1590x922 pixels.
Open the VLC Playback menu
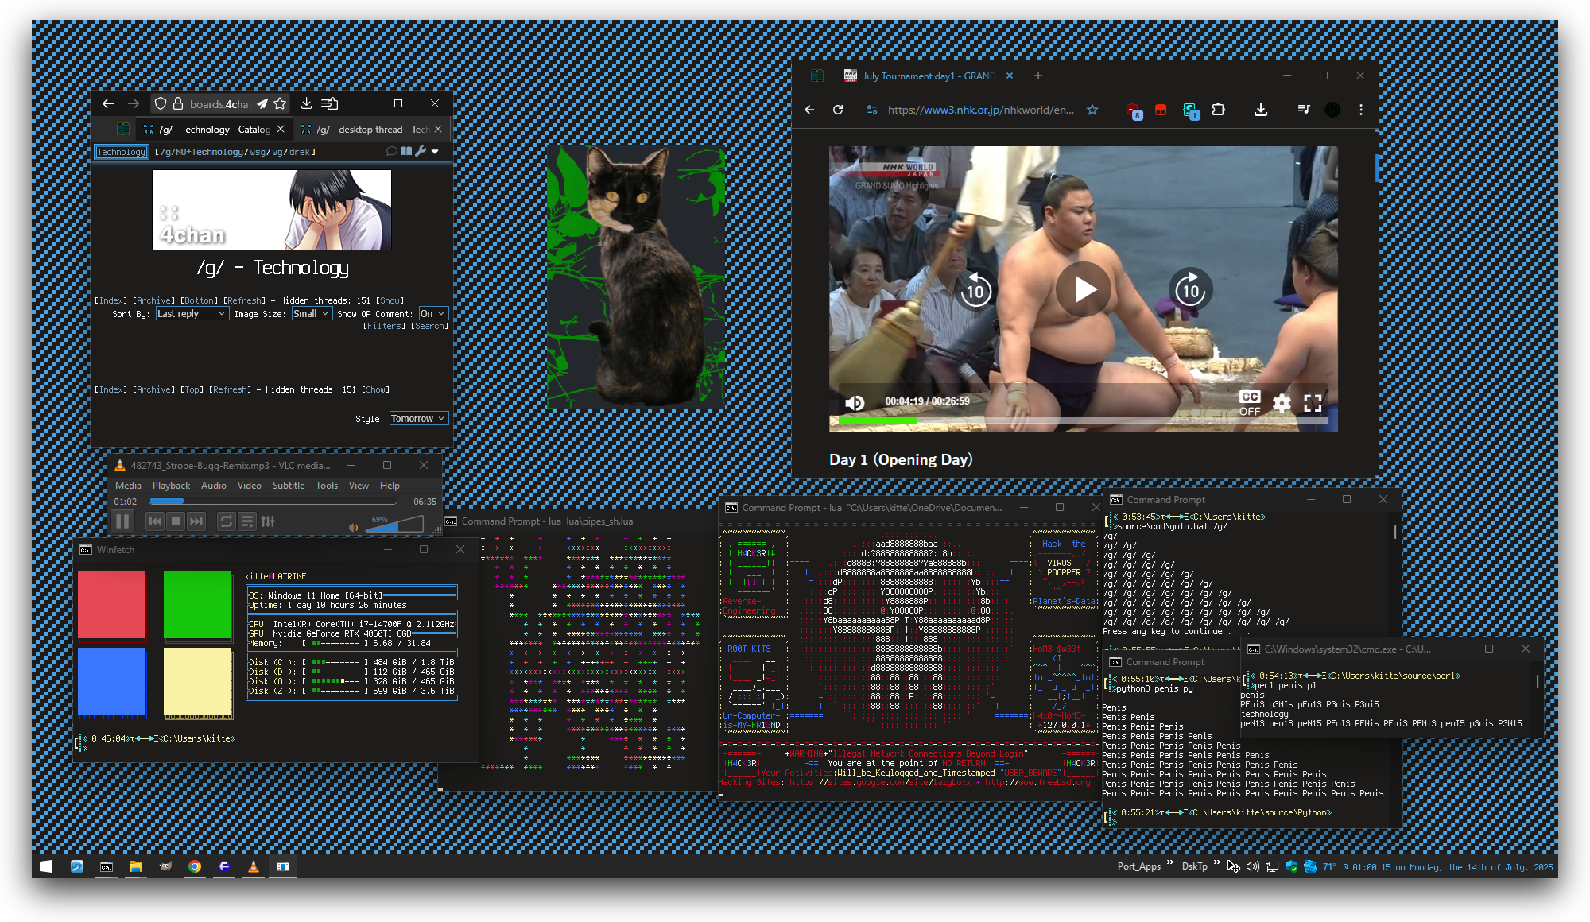[x=171, y=486]
